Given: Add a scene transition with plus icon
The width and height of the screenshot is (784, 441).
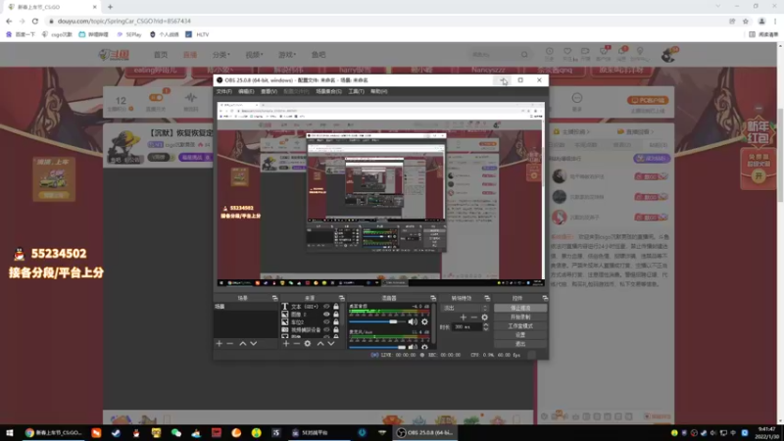Looking at the screenshot, I should pos(463,317).
